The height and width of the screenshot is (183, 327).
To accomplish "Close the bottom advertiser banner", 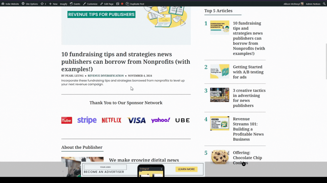I will coord(244,164).
